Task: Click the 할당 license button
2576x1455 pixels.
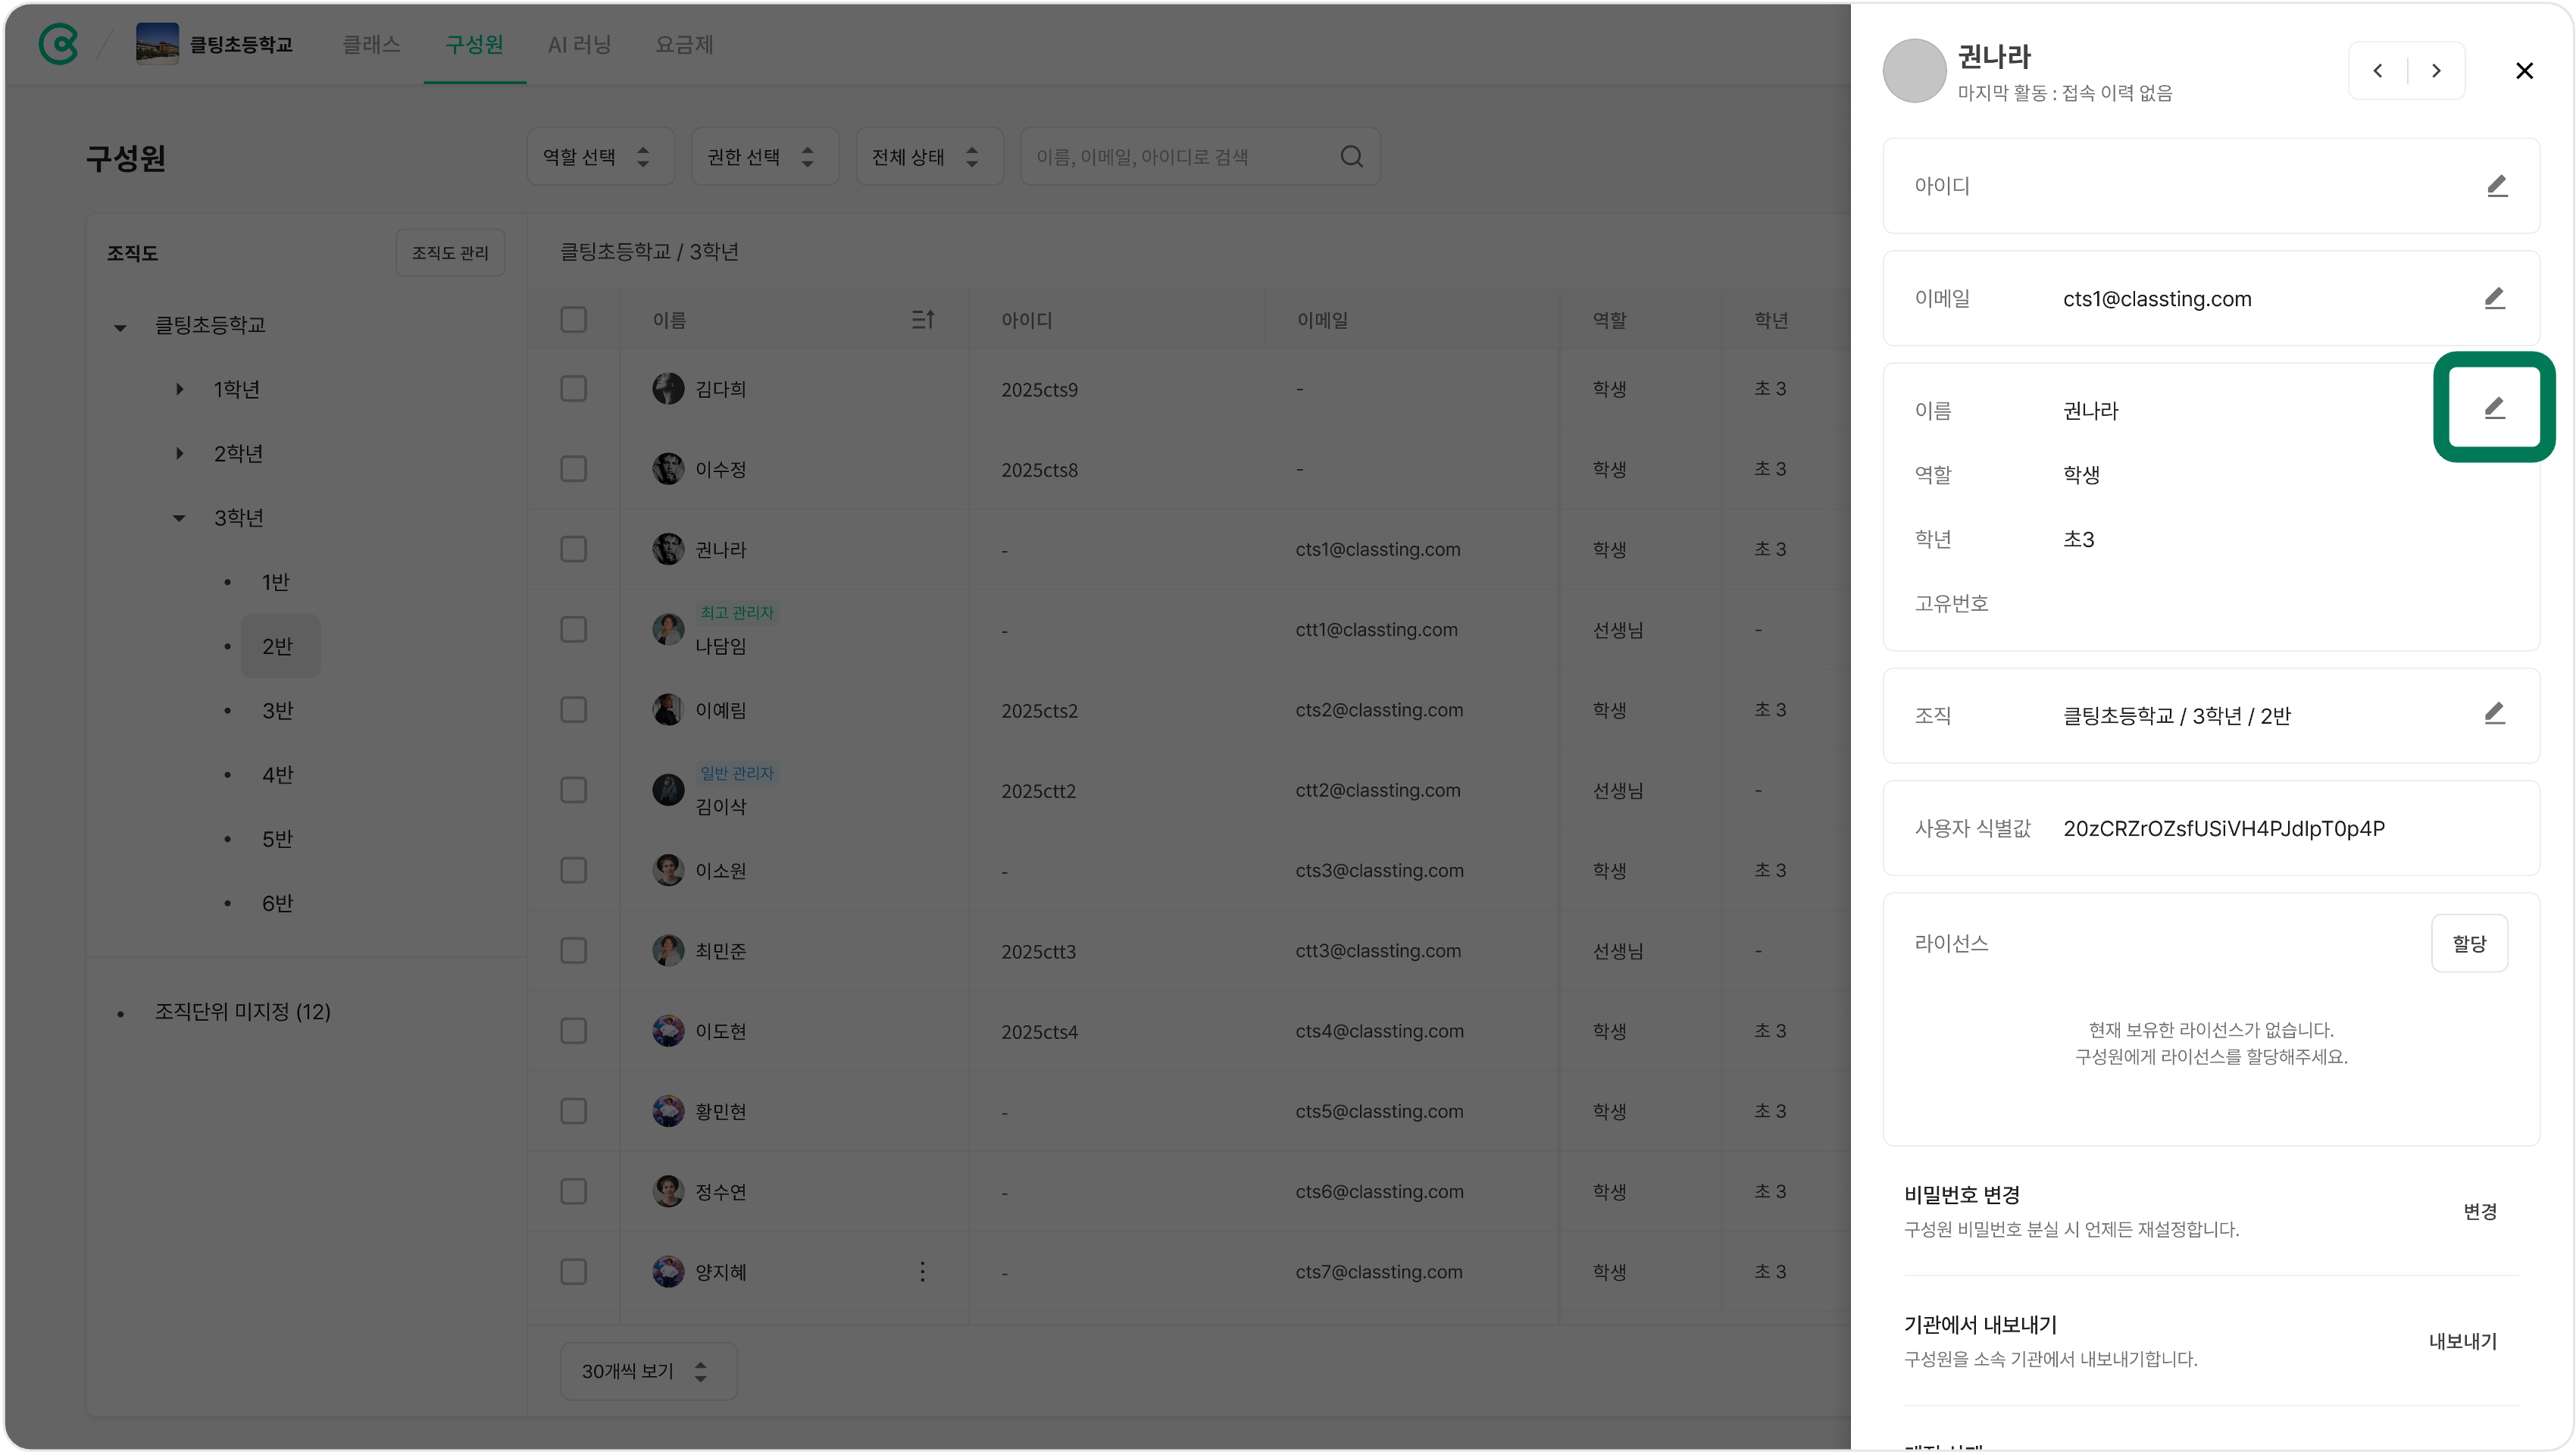Action: 2469,943
